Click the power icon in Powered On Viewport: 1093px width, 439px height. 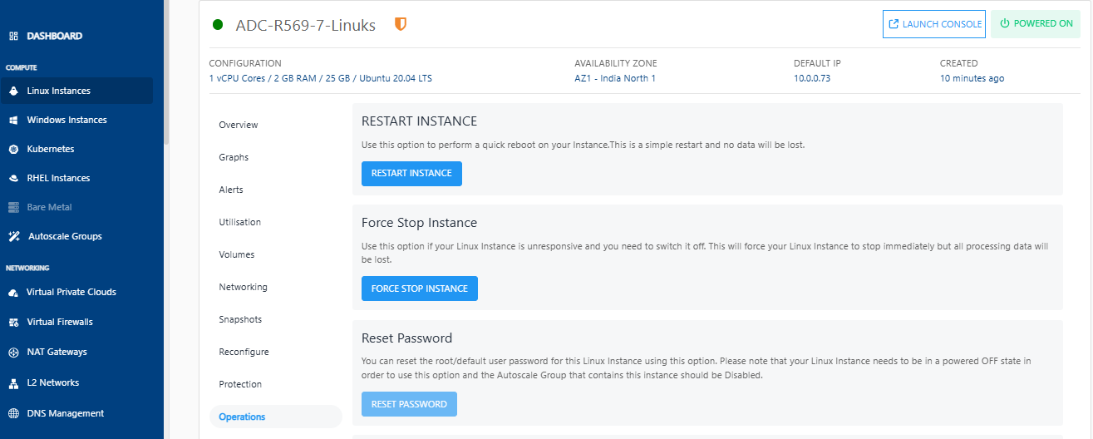click(1005, 24)
